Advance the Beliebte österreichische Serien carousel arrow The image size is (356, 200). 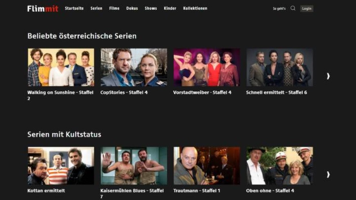click(x=328, y=76)
